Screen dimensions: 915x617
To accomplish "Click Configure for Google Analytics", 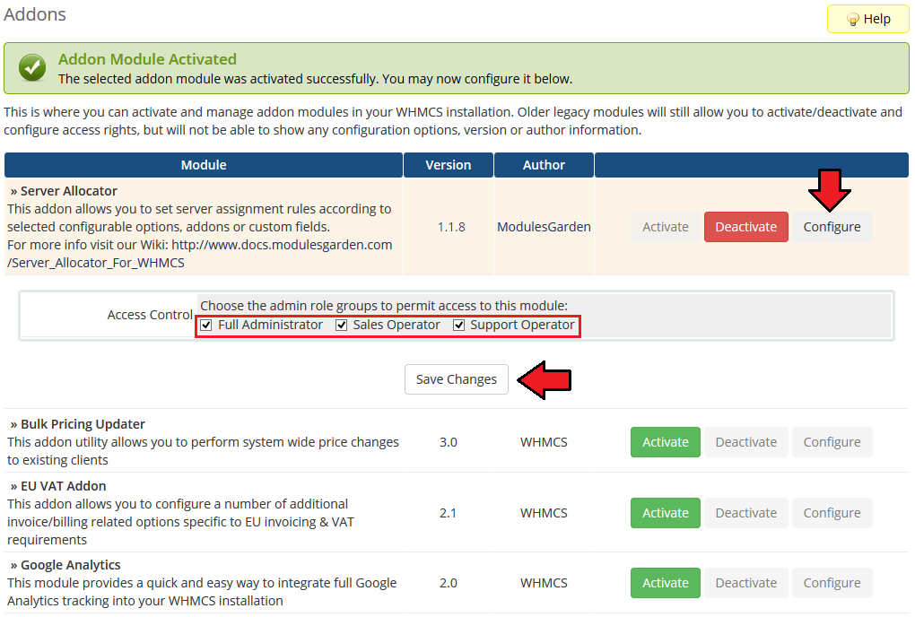I will click(832, 583).
